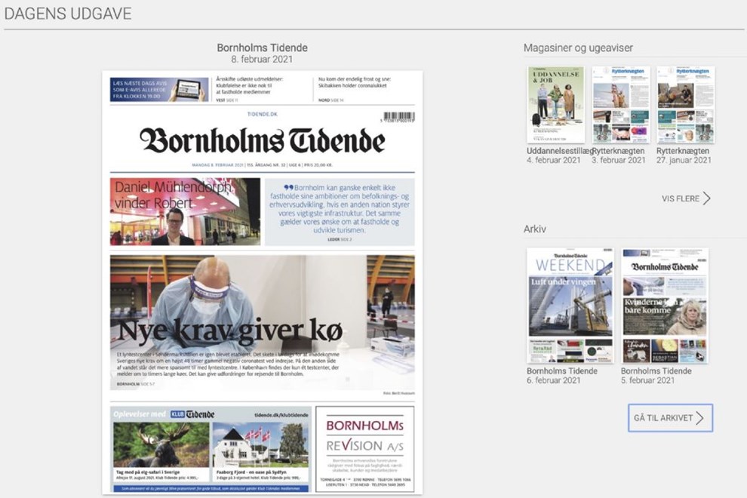
Task: Click the Faaborg Fjord hotel offer image
Action: [261, 444]
